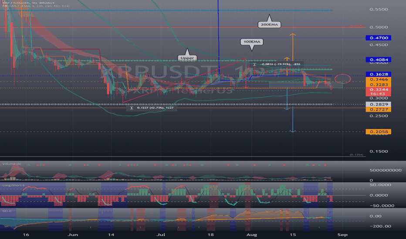Select the long blue down-arrow drawing
Viewport: 406px width, 239px height.
point(293,119)
